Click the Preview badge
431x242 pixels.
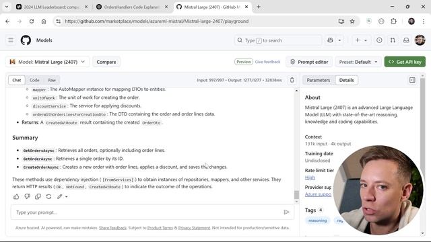coord(244,62)
